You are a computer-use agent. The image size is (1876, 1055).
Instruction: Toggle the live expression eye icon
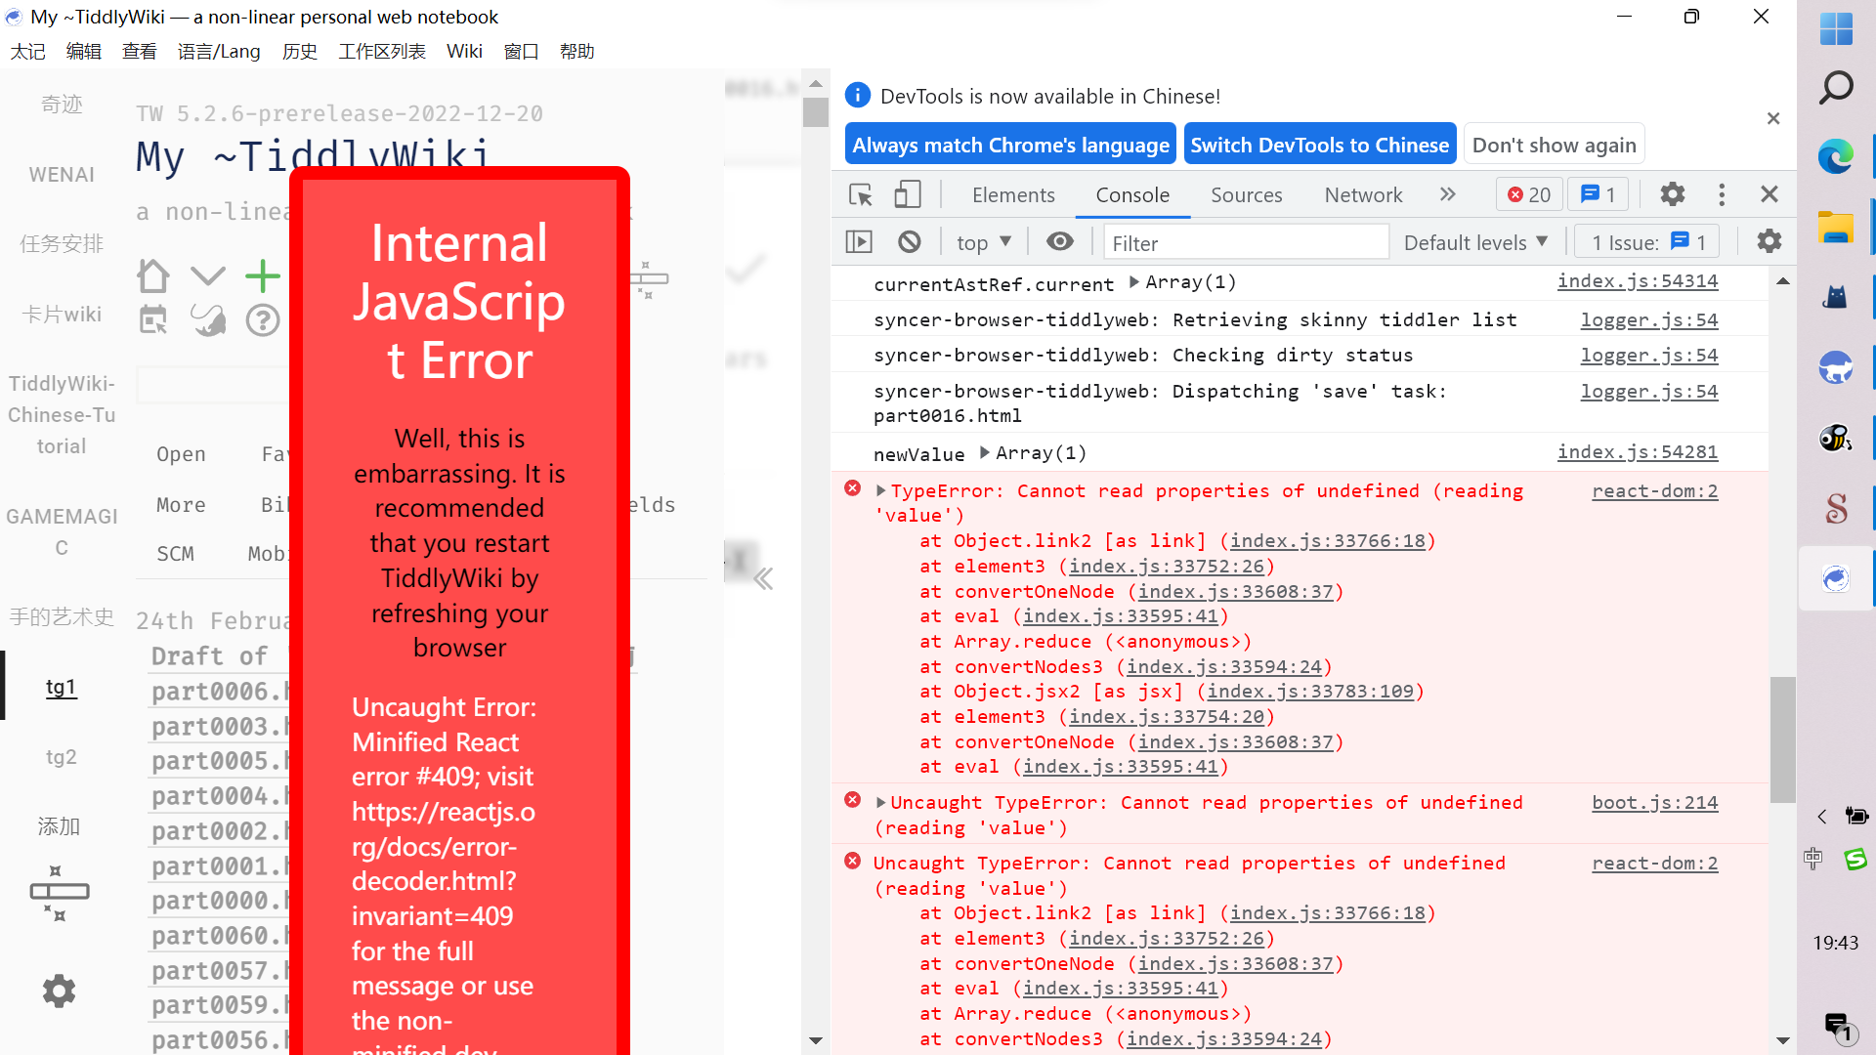[x=1060, y=241]
